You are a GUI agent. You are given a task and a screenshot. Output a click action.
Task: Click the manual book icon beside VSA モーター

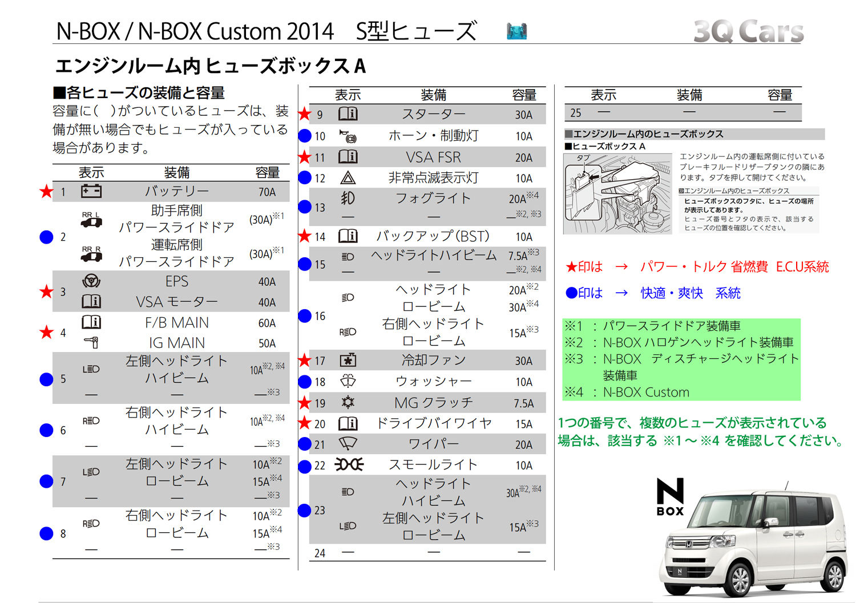[x=91, y=301]
